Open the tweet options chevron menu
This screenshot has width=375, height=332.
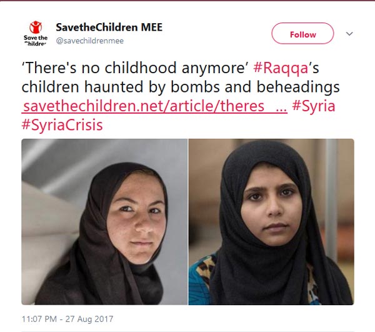[349, 34]
